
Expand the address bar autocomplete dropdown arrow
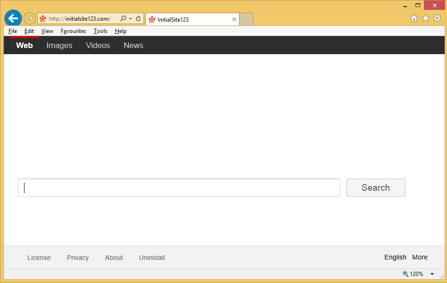(x=130, y=19)
